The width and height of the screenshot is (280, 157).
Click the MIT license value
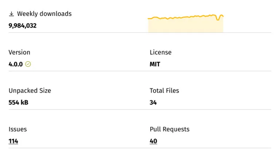coord(155,64)
